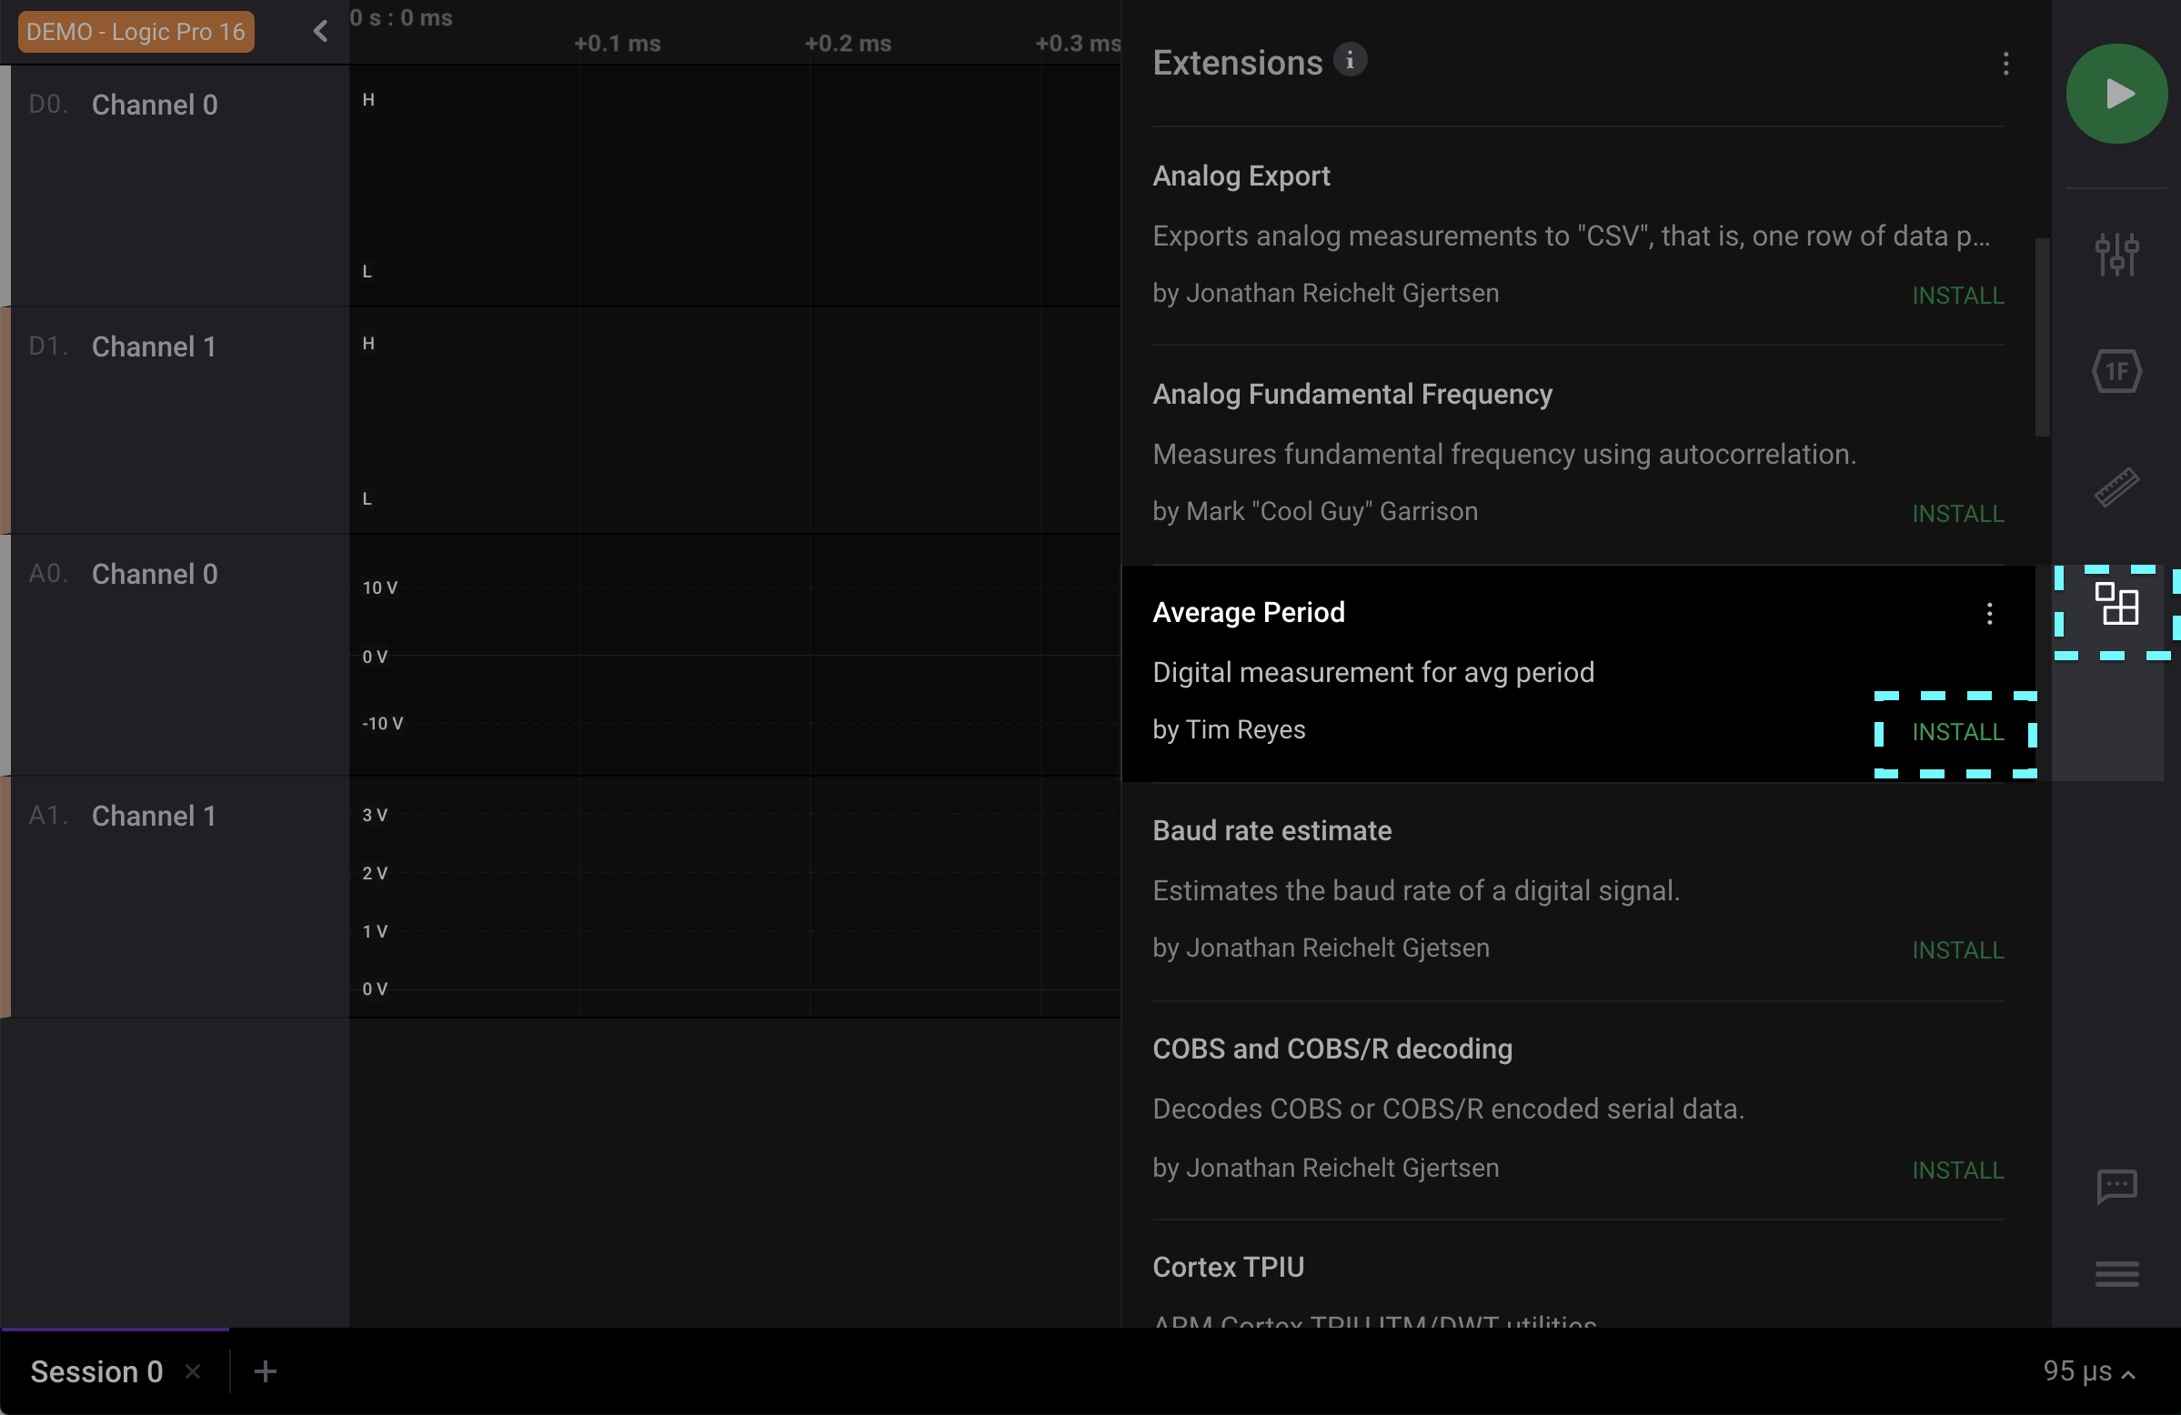The image size is (2181, 1415).
Task: Collapse the channel sidebar with the chevron
Action: click(x=320, y=31)
